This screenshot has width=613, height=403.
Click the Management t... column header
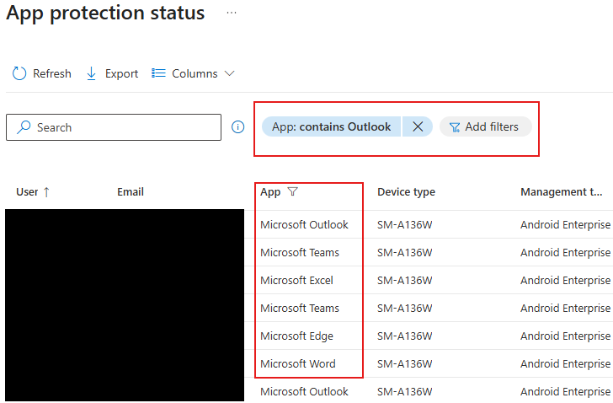562,192
